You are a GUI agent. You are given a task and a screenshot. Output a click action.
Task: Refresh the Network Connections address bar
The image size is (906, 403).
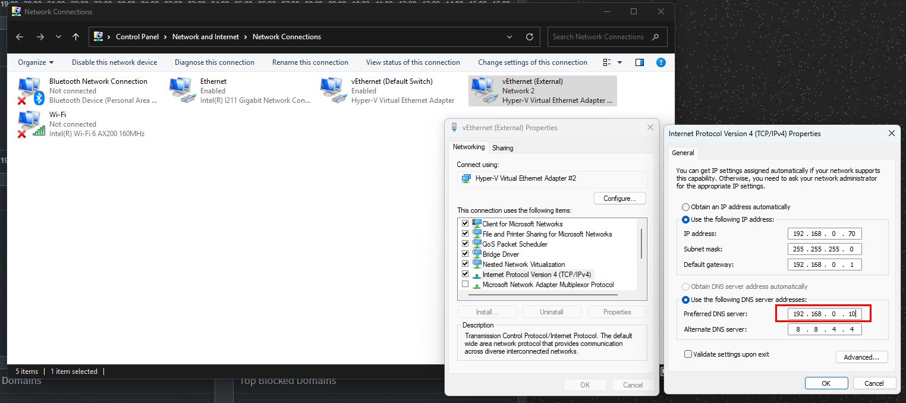pos(530,37)
